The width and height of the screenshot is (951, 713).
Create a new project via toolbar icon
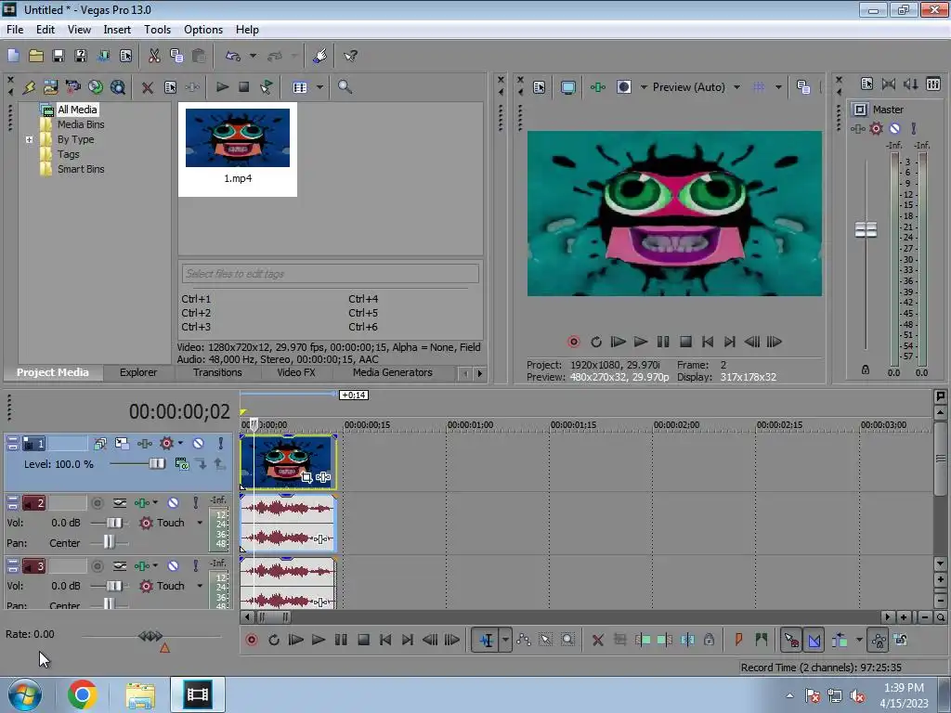13,56
